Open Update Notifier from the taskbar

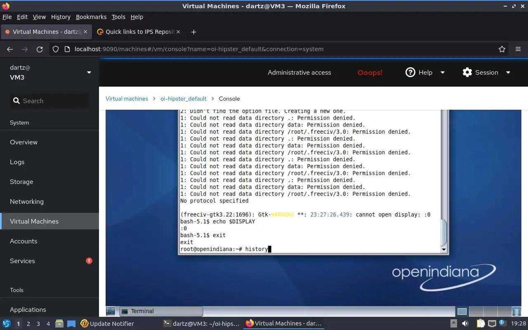pos(107,323)
